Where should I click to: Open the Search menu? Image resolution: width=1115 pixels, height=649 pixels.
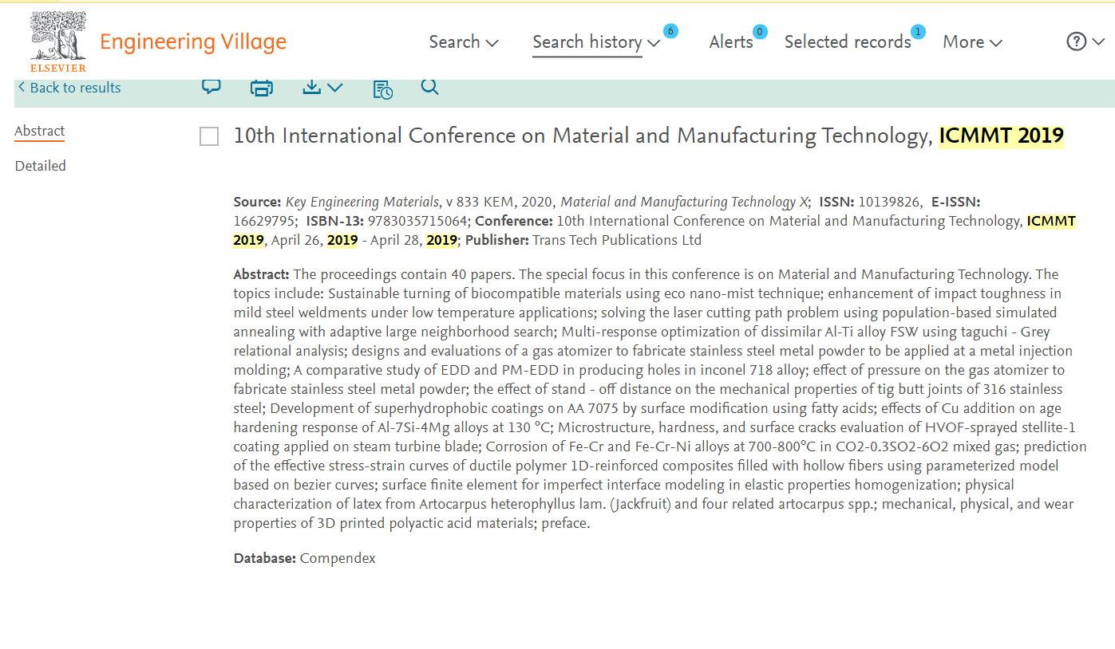tap(464, 42)
